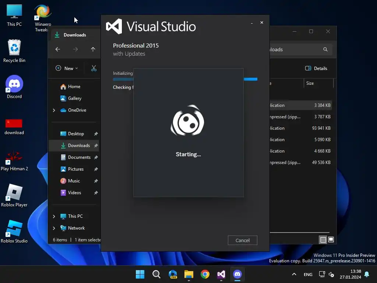Expand the Network tree node
Screen dimensions: 377x283
tap(54, 228)
